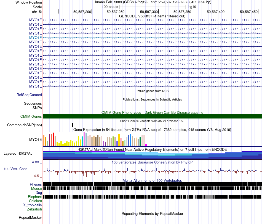Click MYO1E label beside GTEx bar chart
This screenshot has width=262, height=224.
[35, 139]
